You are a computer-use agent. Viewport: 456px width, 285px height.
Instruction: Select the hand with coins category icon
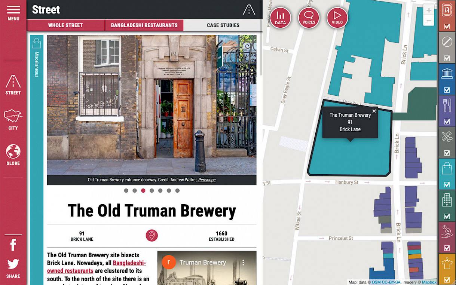point(447,232)
